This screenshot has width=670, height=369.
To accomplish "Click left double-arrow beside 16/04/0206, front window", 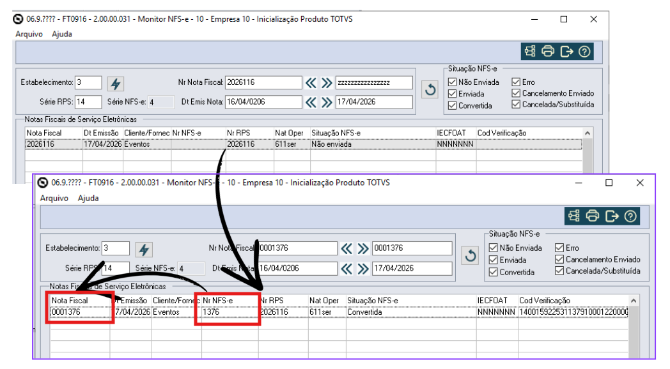I will click(347, 268).
